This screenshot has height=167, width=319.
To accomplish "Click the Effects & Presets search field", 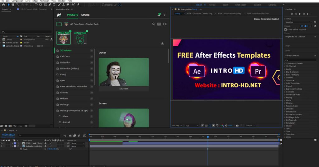I will tap(300, 60).
